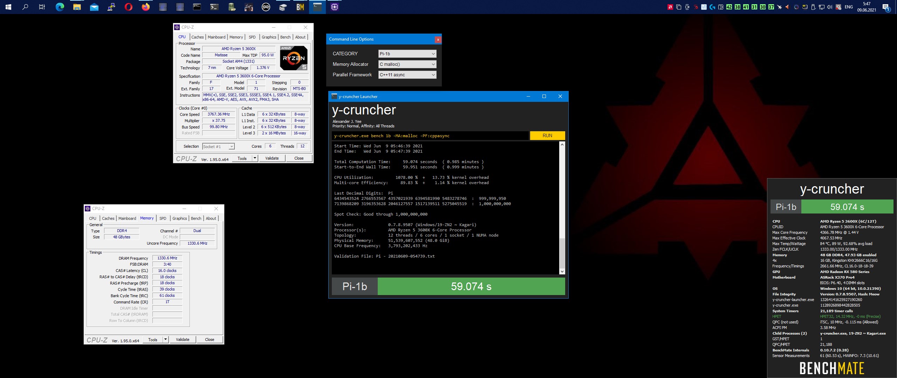Open the clock showing 5:47 09.06.2021
Viewport: 897px width, 378px height.
click(867, 7)
